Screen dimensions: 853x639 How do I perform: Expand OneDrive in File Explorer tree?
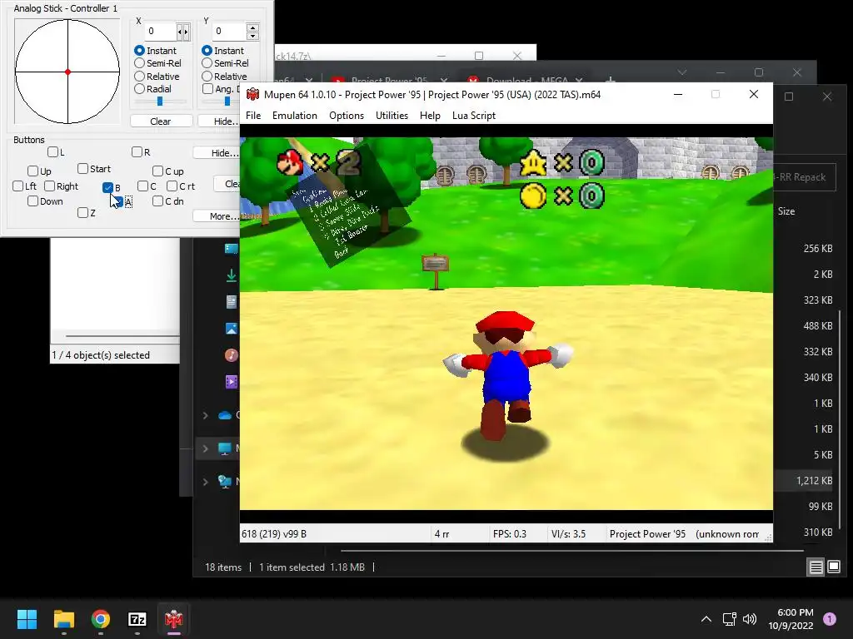pos(206,416)
